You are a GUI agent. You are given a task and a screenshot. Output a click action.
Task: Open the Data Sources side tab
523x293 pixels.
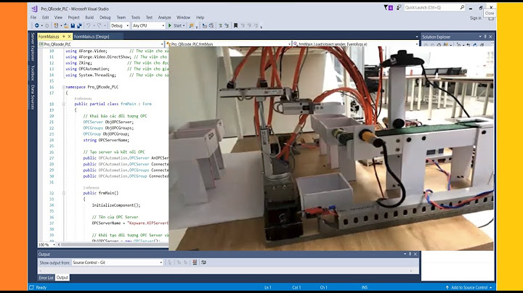click(33, 97)
